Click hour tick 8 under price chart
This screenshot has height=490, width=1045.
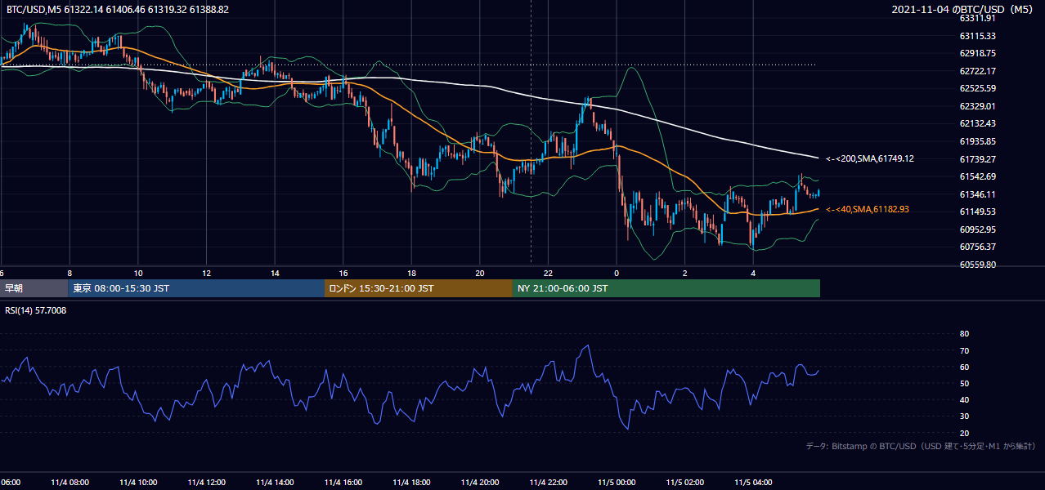coord(70,274)
